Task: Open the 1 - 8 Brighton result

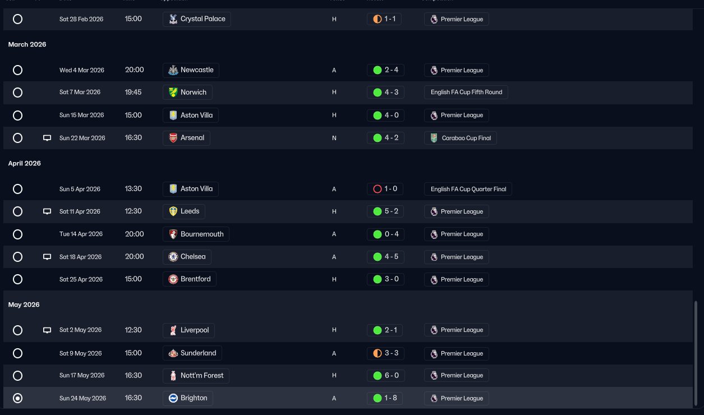Action: point(385,398)
